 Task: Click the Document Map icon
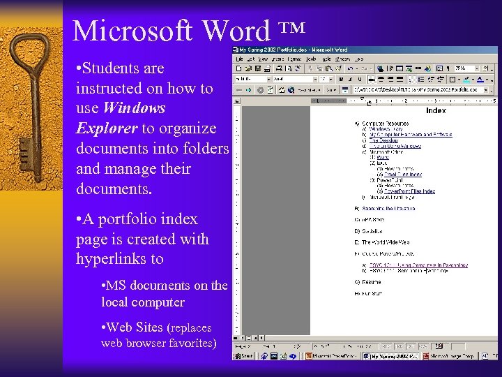[439, 68]
